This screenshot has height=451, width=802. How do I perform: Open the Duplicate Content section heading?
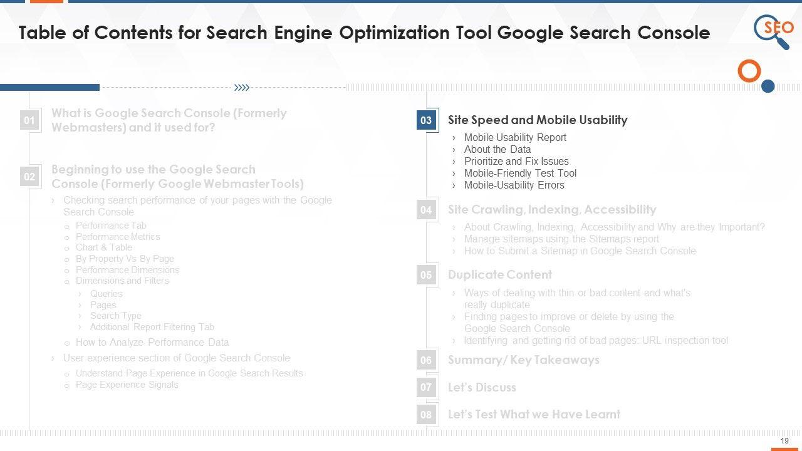click(x=499, y=275)
